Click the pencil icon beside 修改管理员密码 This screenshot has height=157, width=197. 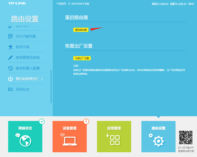point(11,57)
